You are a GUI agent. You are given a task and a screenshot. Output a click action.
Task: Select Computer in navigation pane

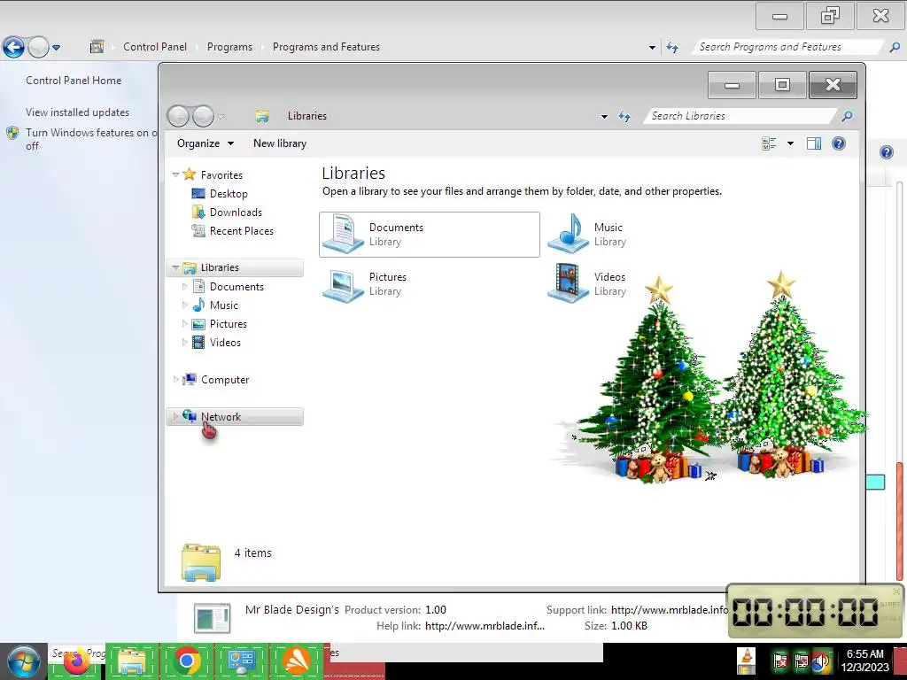[224, 380]
